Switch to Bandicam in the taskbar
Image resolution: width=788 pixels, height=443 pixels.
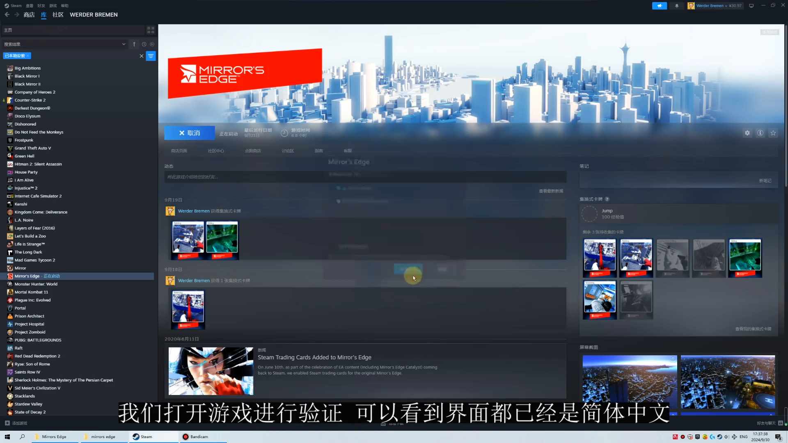[203, 437]
